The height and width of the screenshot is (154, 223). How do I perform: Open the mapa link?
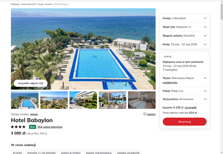pos(34,114)
